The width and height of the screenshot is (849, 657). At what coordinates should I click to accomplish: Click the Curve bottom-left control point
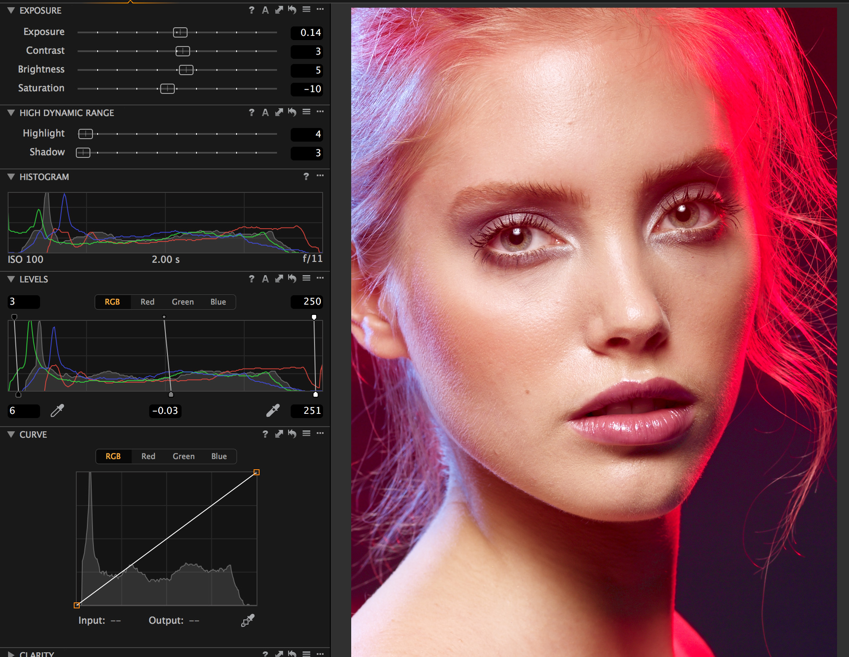tap(77, 605)
